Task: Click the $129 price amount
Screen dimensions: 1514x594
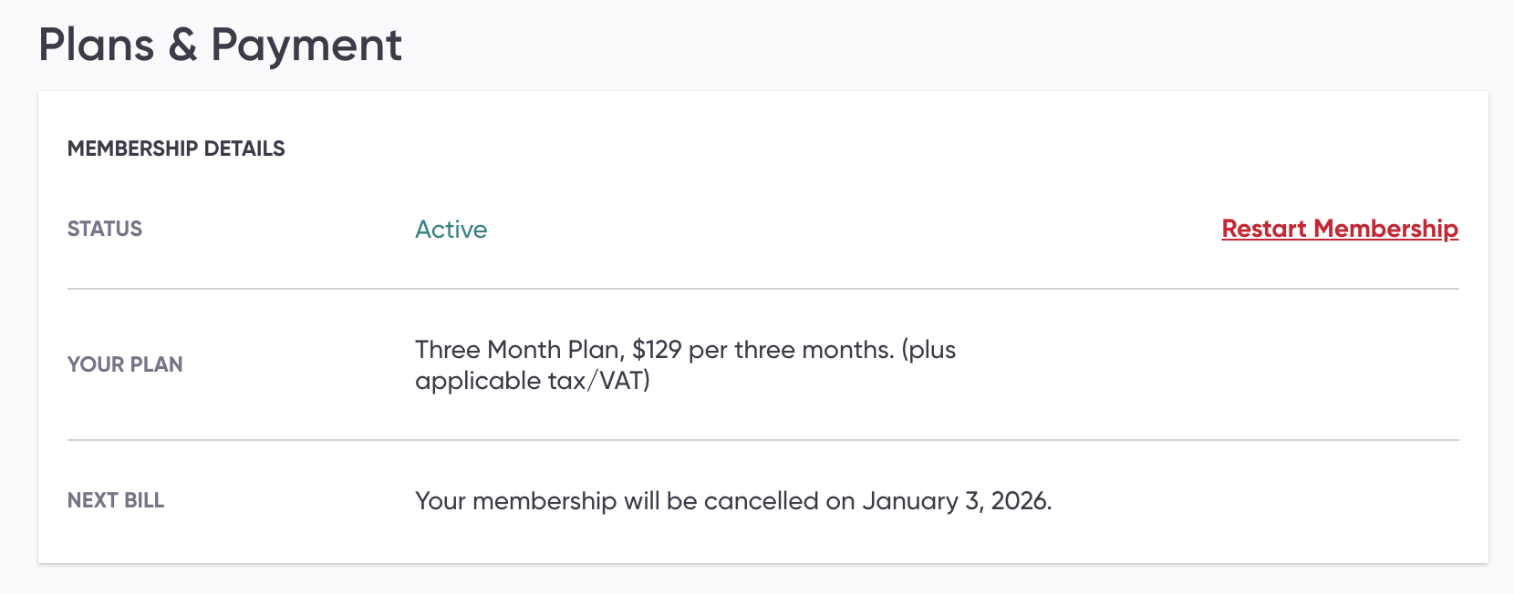Action: pos(657,350)
